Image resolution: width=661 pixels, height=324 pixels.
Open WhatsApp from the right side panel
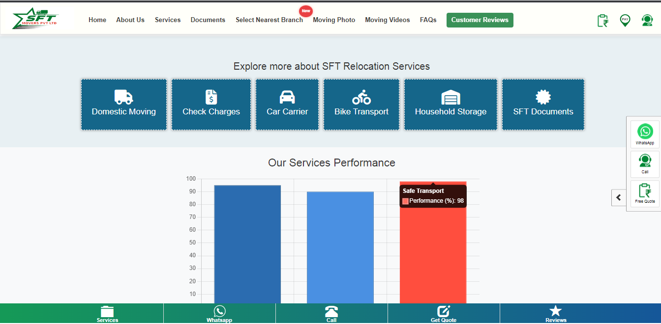point(645,134)
